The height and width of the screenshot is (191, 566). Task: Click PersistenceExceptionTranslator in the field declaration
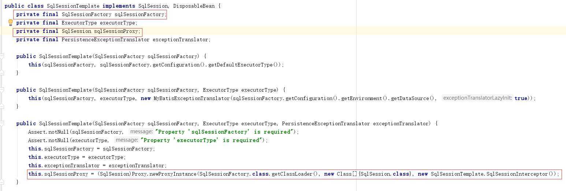pyautogui.click(x=105, y=40)
